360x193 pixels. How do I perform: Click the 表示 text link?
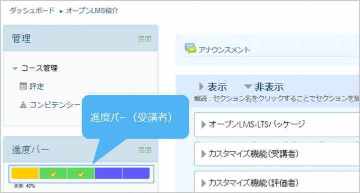pyautogui.click(x=217, y=87)
